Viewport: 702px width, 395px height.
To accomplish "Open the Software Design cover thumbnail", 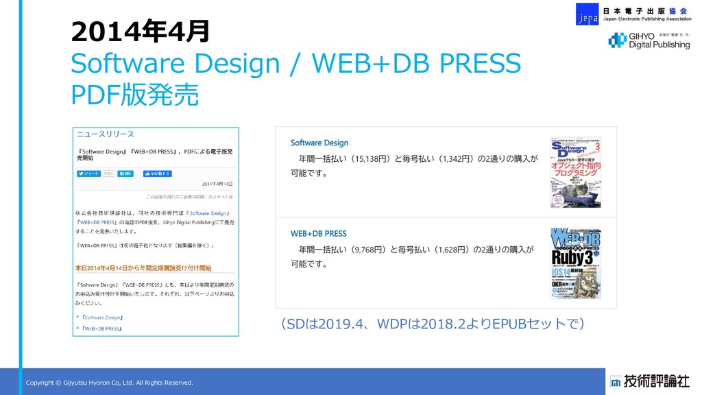I will 575,173.
